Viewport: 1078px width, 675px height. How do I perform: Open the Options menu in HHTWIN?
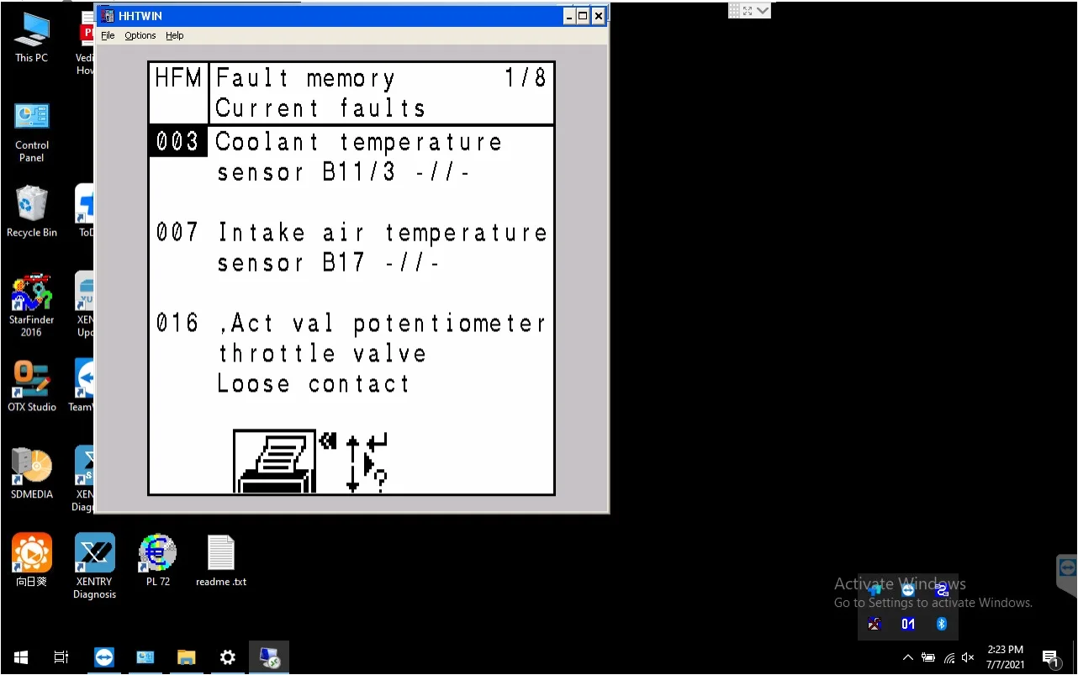(x=140, y=35)
